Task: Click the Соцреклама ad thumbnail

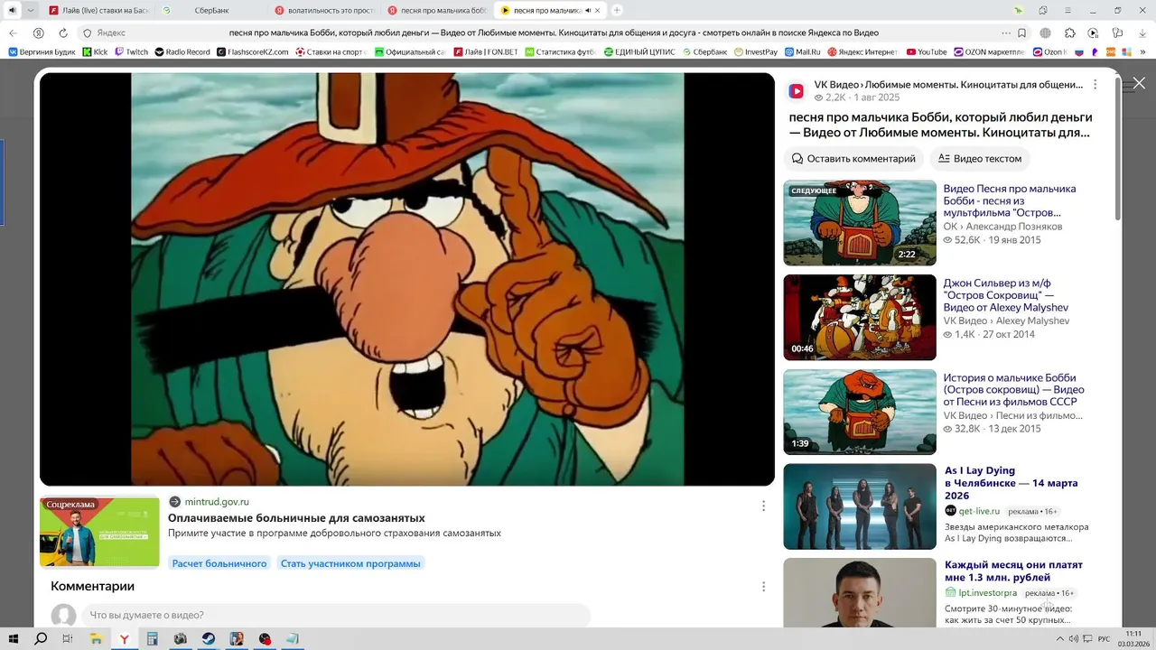Action: coord(99,532)
